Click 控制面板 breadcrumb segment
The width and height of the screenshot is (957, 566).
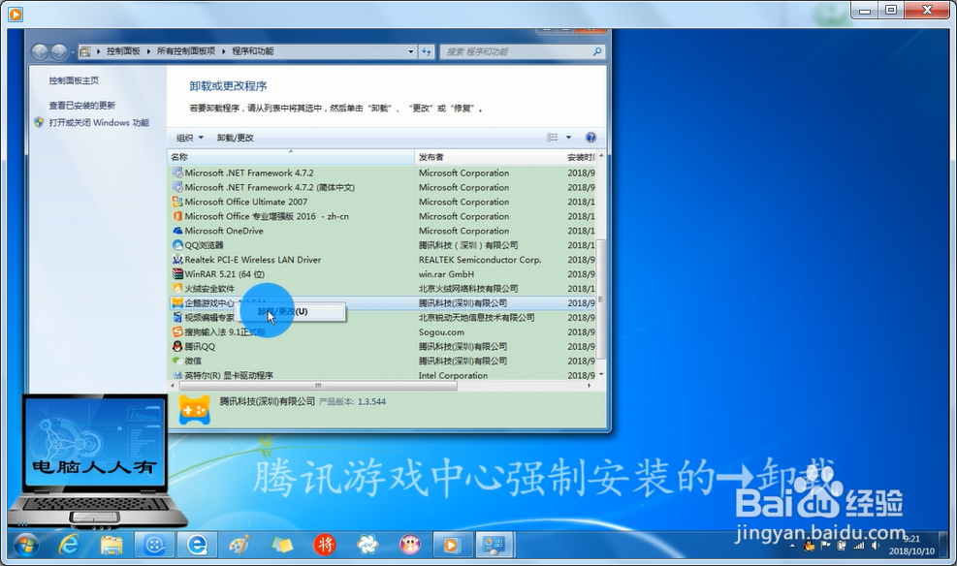tap(123, 51)
